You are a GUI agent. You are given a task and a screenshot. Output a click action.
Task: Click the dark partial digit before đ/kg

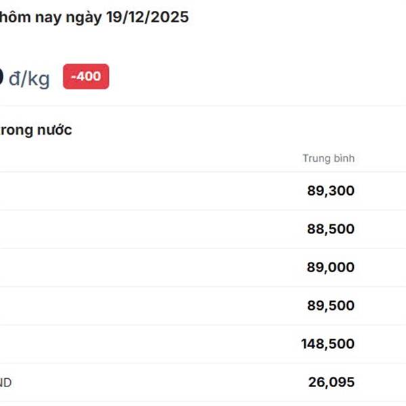(1, 78)
